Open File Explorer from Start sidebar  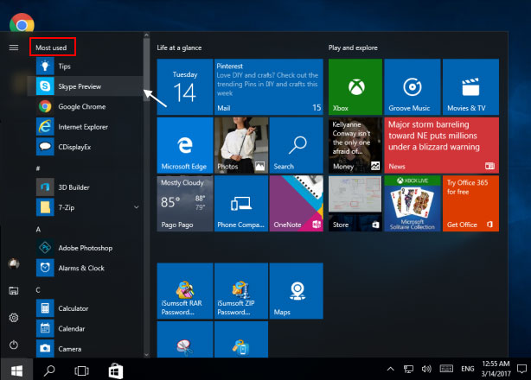point(14,291)
